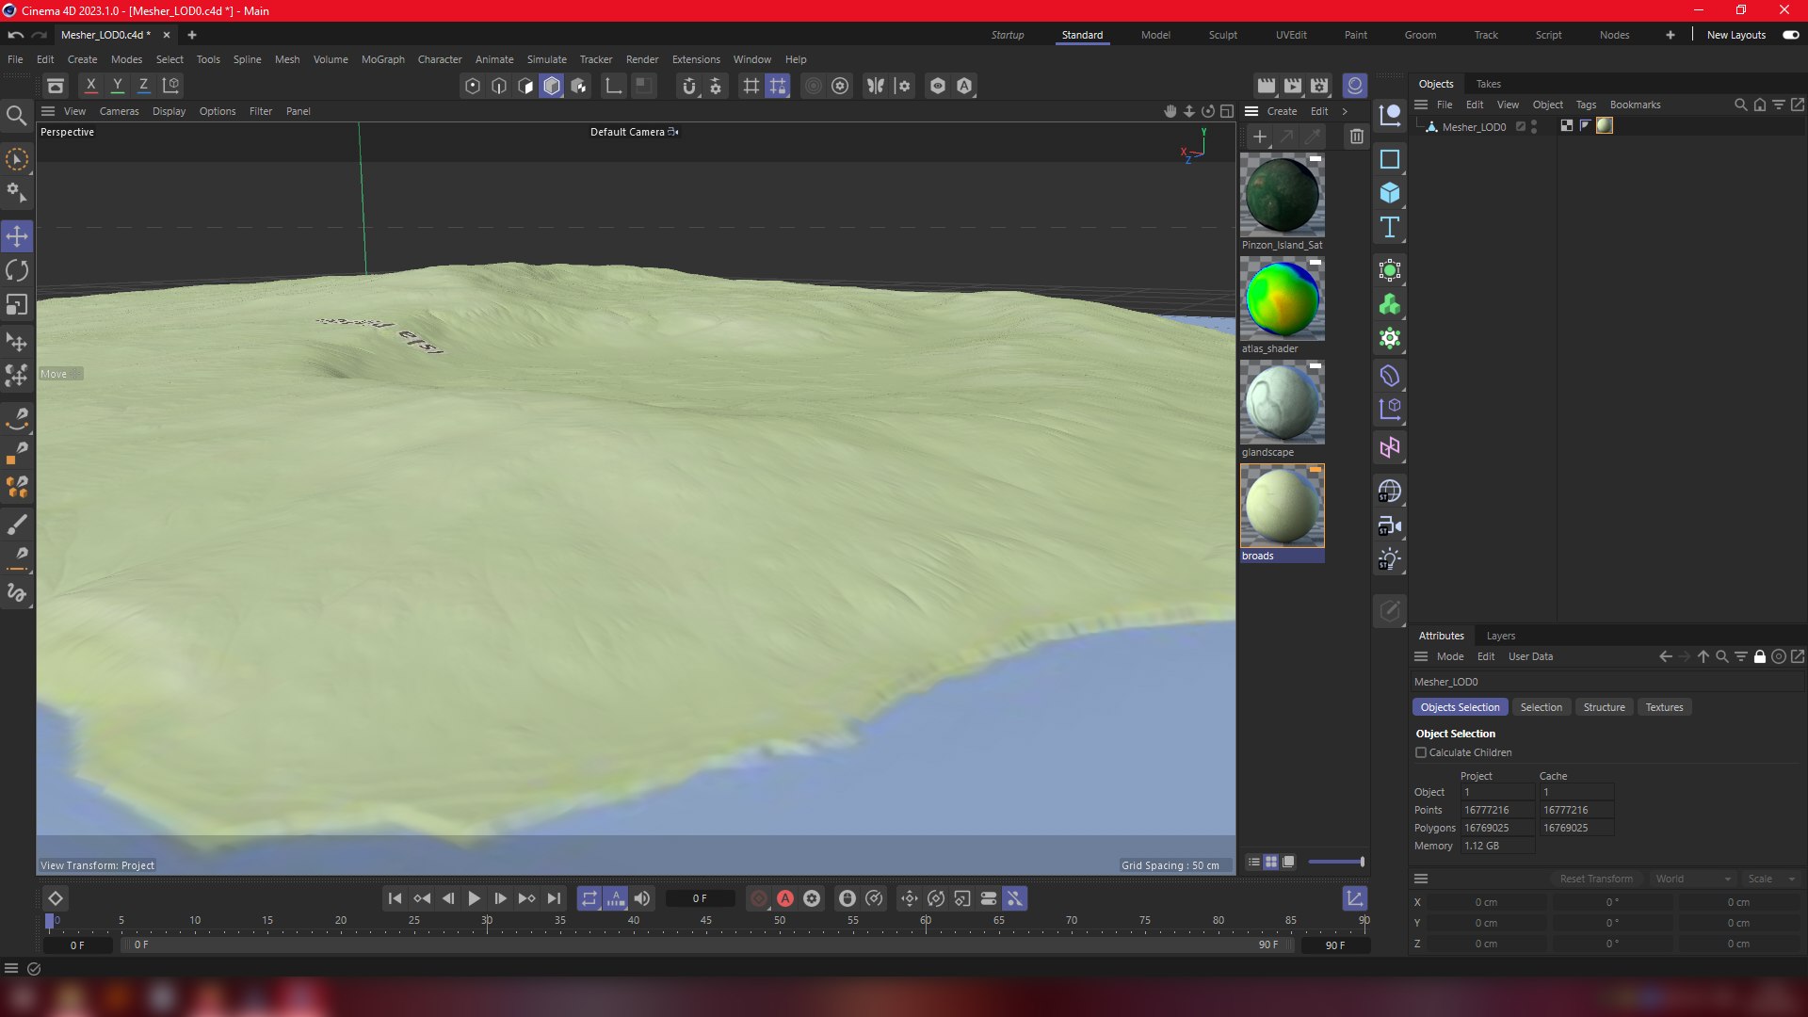Open viewport hamburger menu
Image resolution: width=1808 pixels, height=1017 pixels.
[48, 111]
